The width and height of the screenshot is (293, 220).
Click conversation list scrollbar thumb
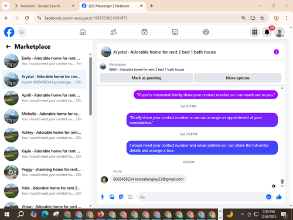[90, 86]
